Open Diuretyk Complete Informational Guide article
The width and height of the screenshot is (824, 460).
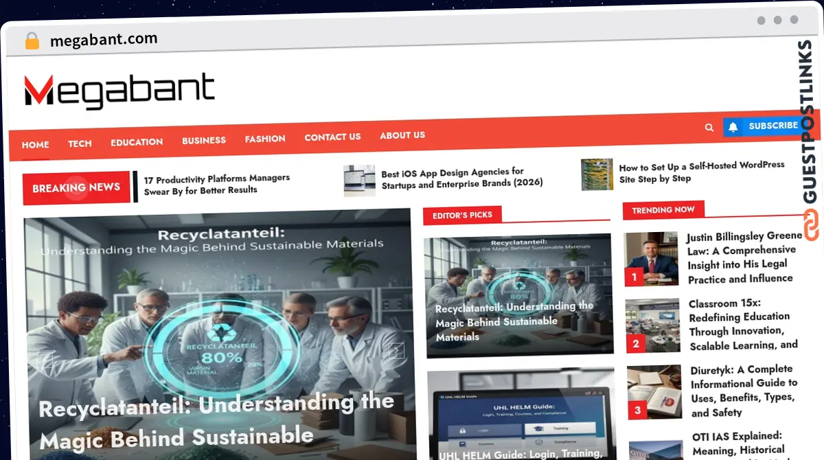pos(744,391)
